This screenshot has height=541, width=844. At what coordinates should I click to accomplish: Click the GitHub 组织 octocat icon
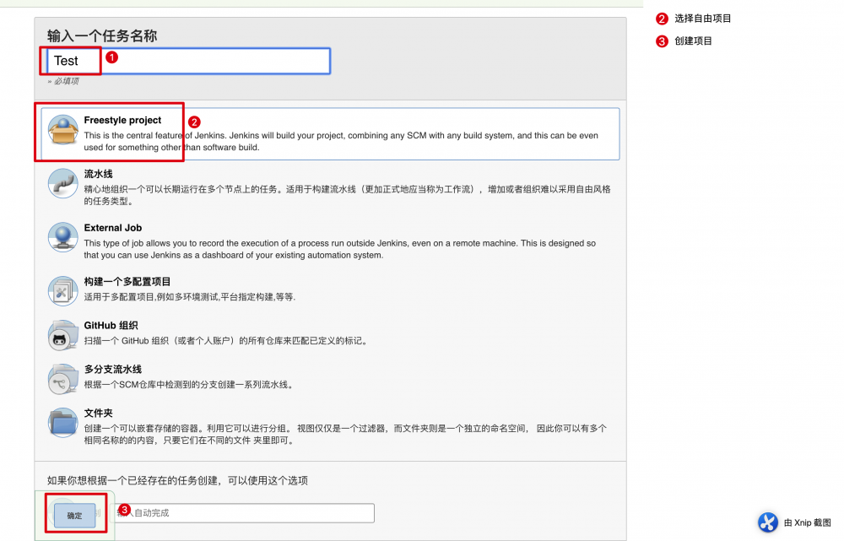click(x=61, y=334)
